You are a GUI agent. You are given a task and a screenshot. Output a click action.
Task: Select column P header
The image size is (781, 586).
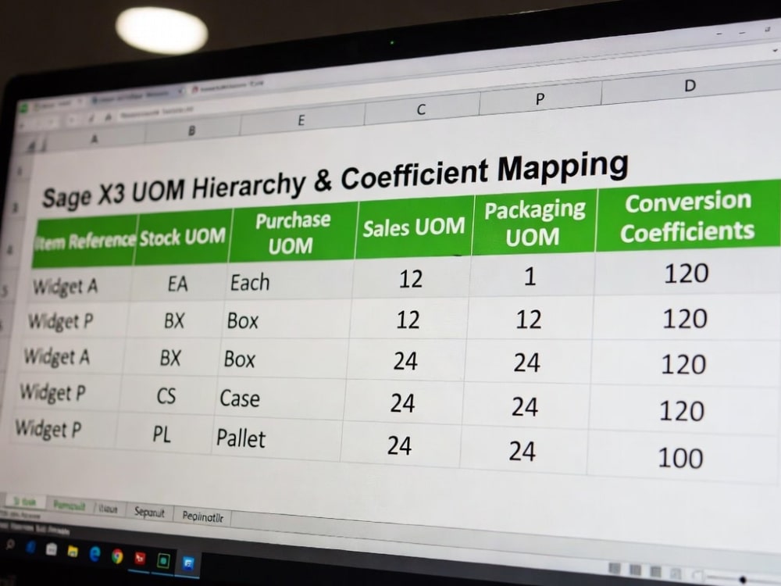tap(540, 98)
